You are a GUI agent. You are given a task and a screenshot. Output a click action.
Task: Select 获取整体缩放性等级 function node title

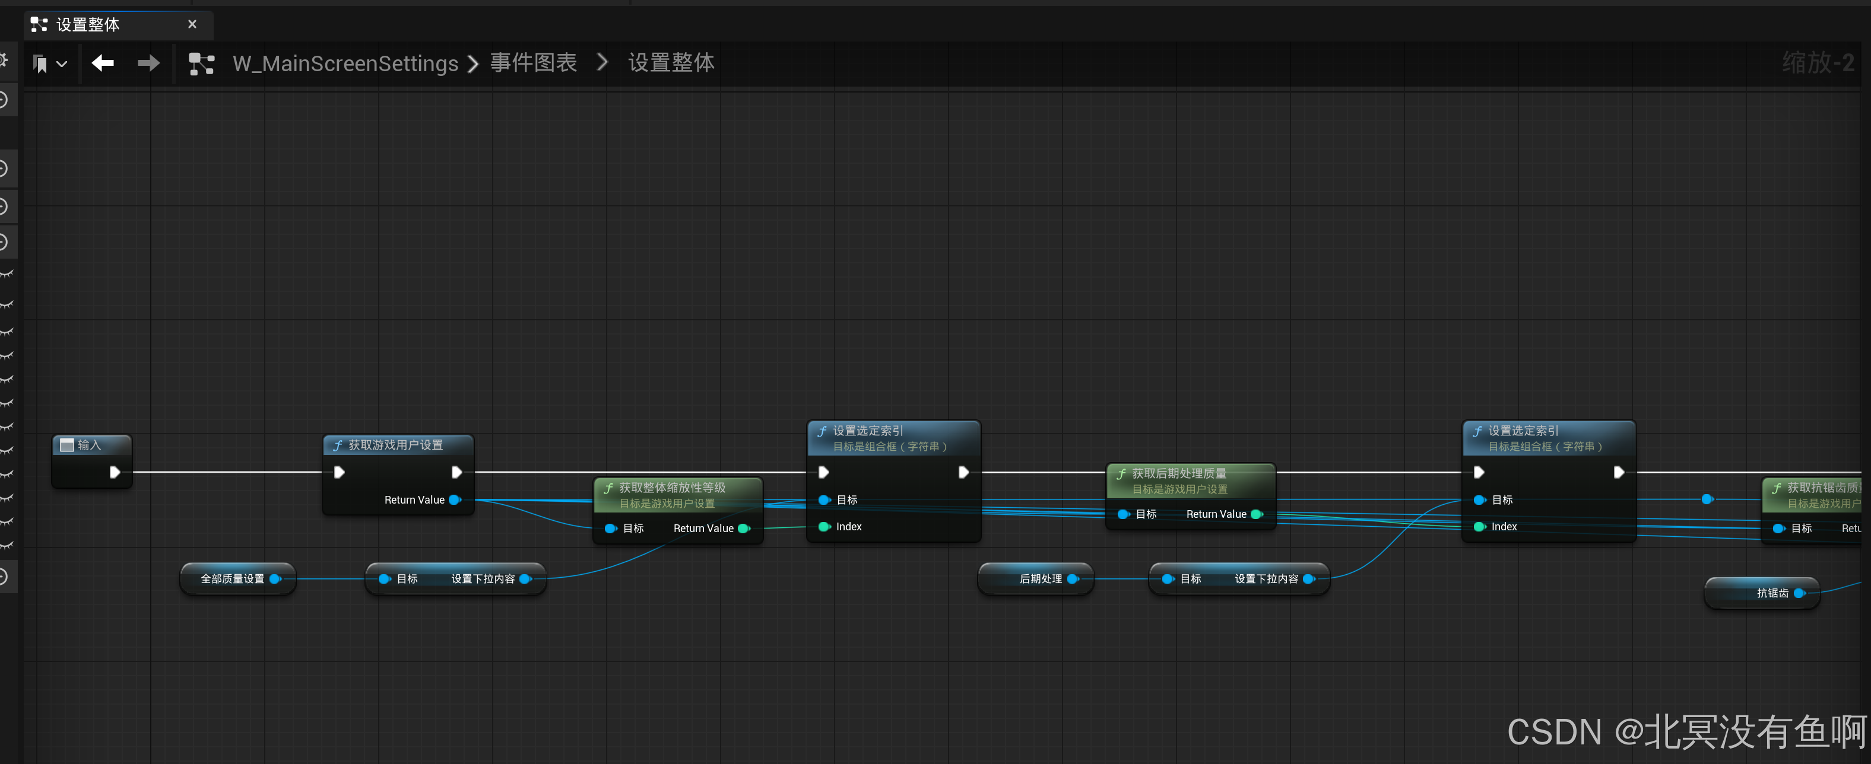(672, 488)
